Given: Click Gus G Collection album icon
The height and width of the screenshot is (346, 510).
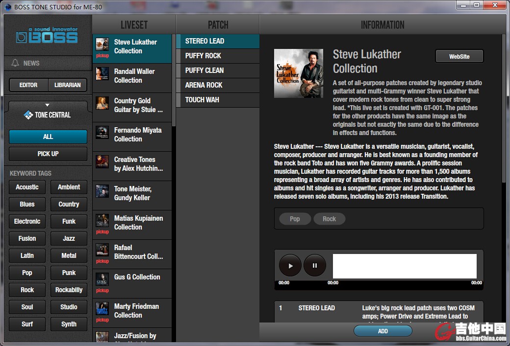Looking at the screenshot, I should coord(102,279).
